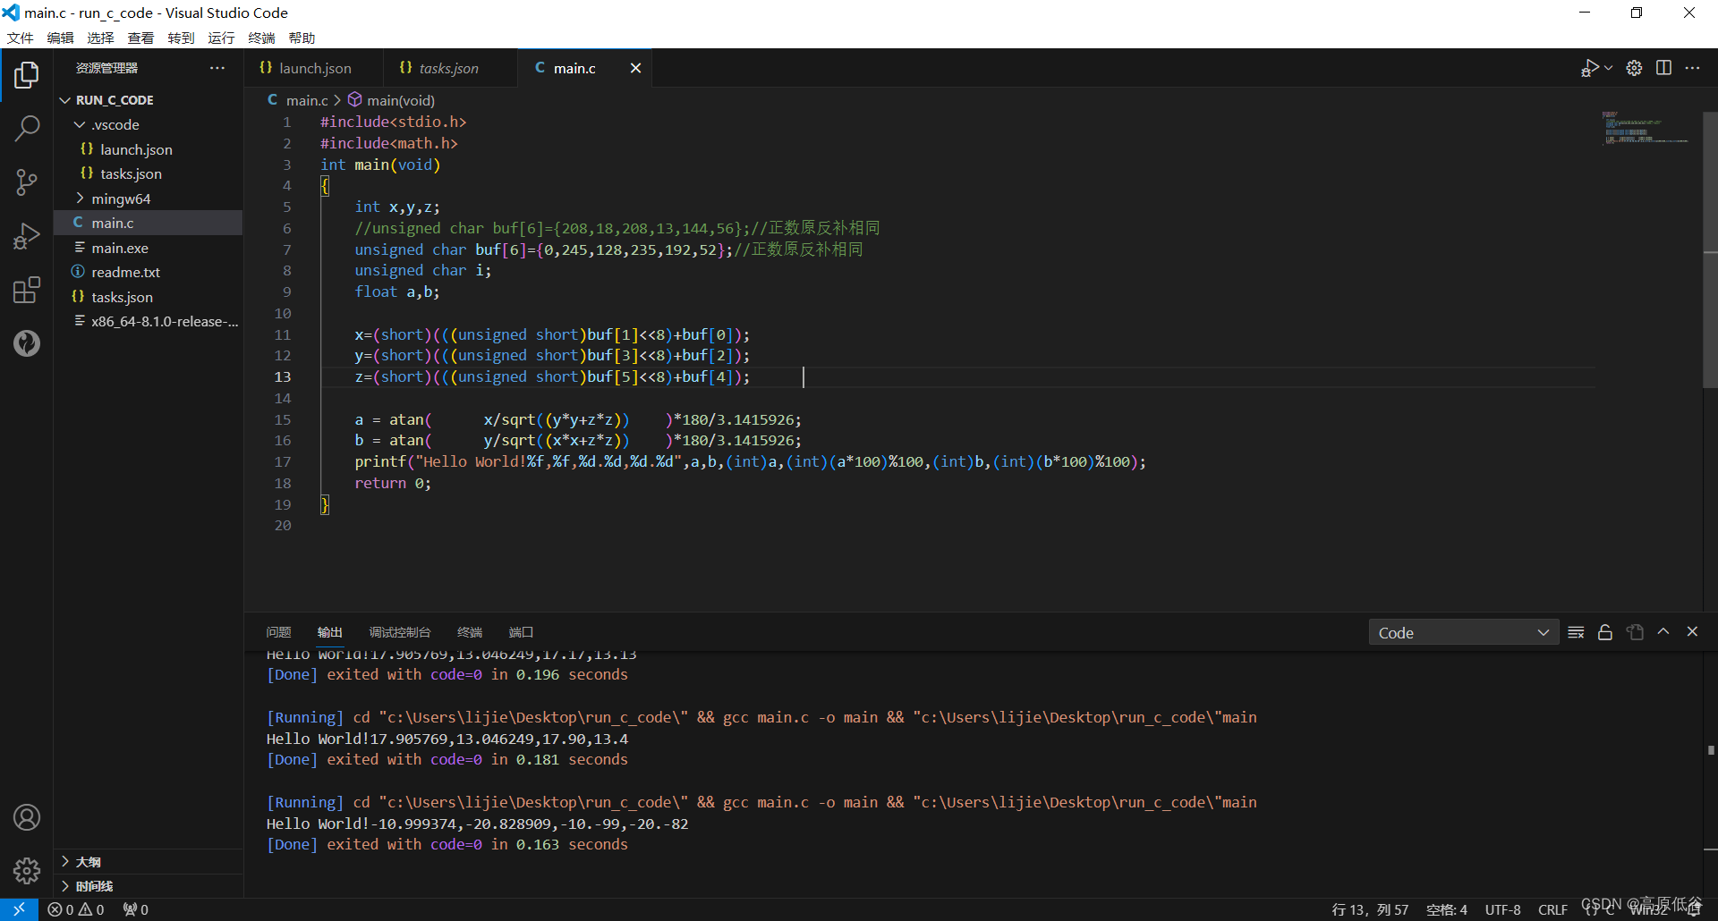Click remote window indicator in status bar
Image resolution: width=1718 pixels, height=921 pixels.
pyautogui.click(x=19, y=909)
